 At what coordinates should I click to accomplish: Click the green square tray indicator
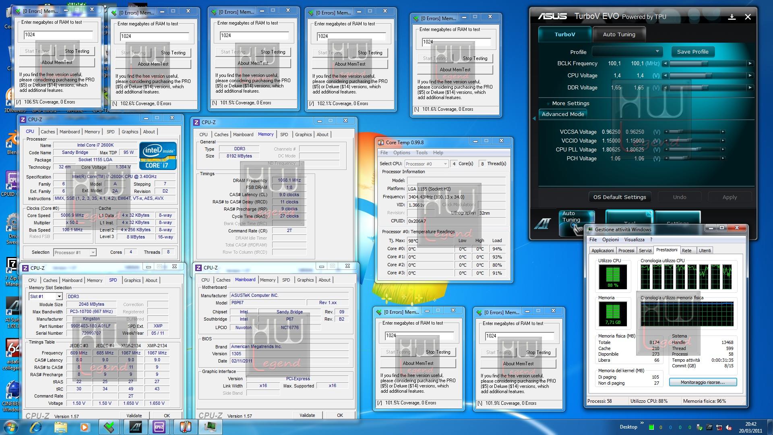(651, 427)
